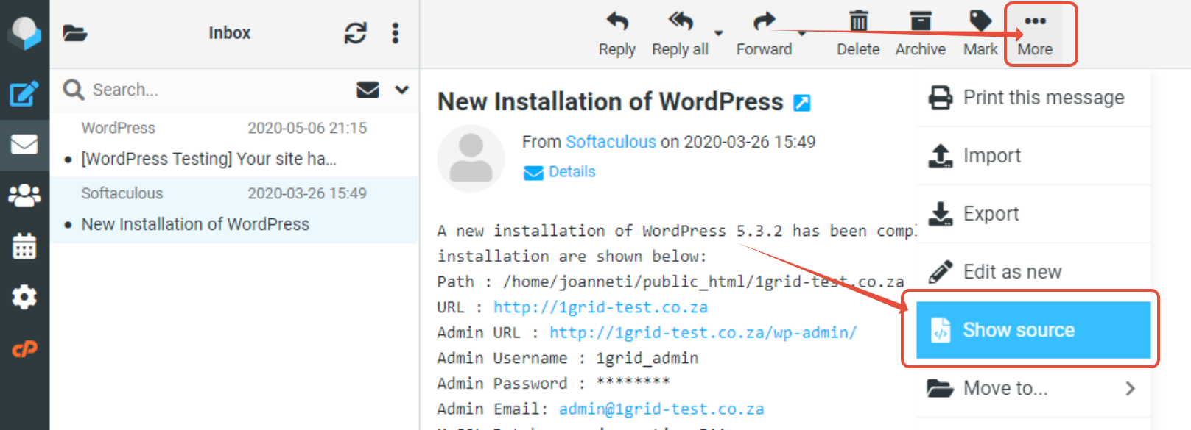Refresh the Inbox mail list
The height and width of the screenshot is (430, 1191).
coord(356,33)
